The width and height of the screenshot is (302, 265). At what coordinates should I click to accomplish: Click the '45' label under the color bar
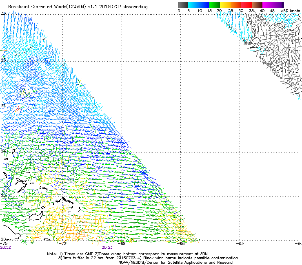click(x=272, y=11)
